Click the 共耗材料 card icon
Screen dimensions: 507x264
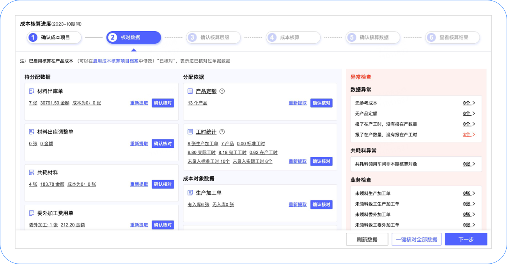pyautogui.click(x=32, y=172)
